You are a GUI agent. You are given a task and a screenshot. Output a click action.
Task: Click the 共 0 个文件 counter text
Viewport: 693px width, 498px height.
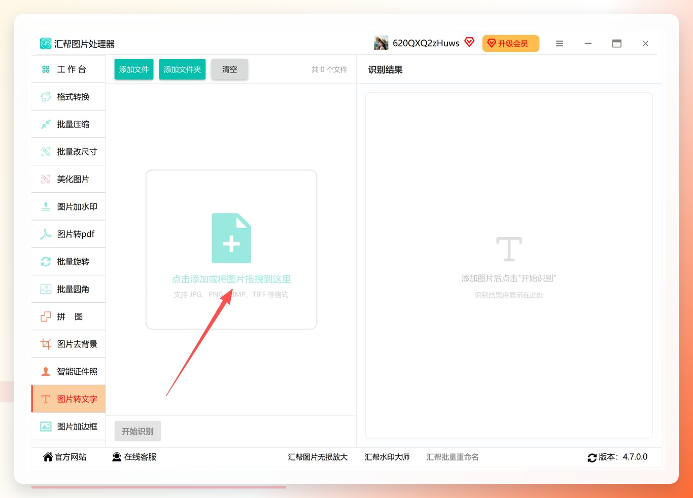(x=329, y=69)
